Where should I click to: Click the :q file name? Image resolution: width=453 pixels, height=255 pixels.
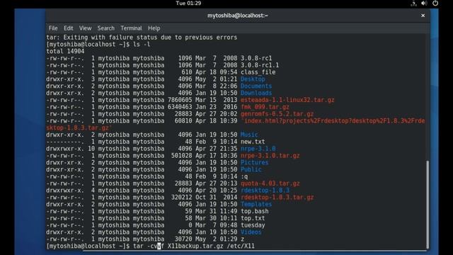click(x=244, y=176)
